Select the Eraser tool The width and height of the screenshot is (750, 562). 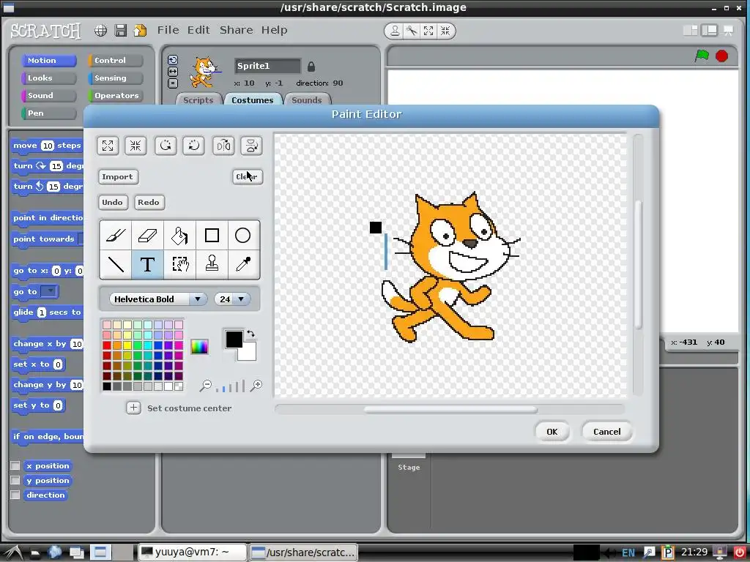click(147, 236)
